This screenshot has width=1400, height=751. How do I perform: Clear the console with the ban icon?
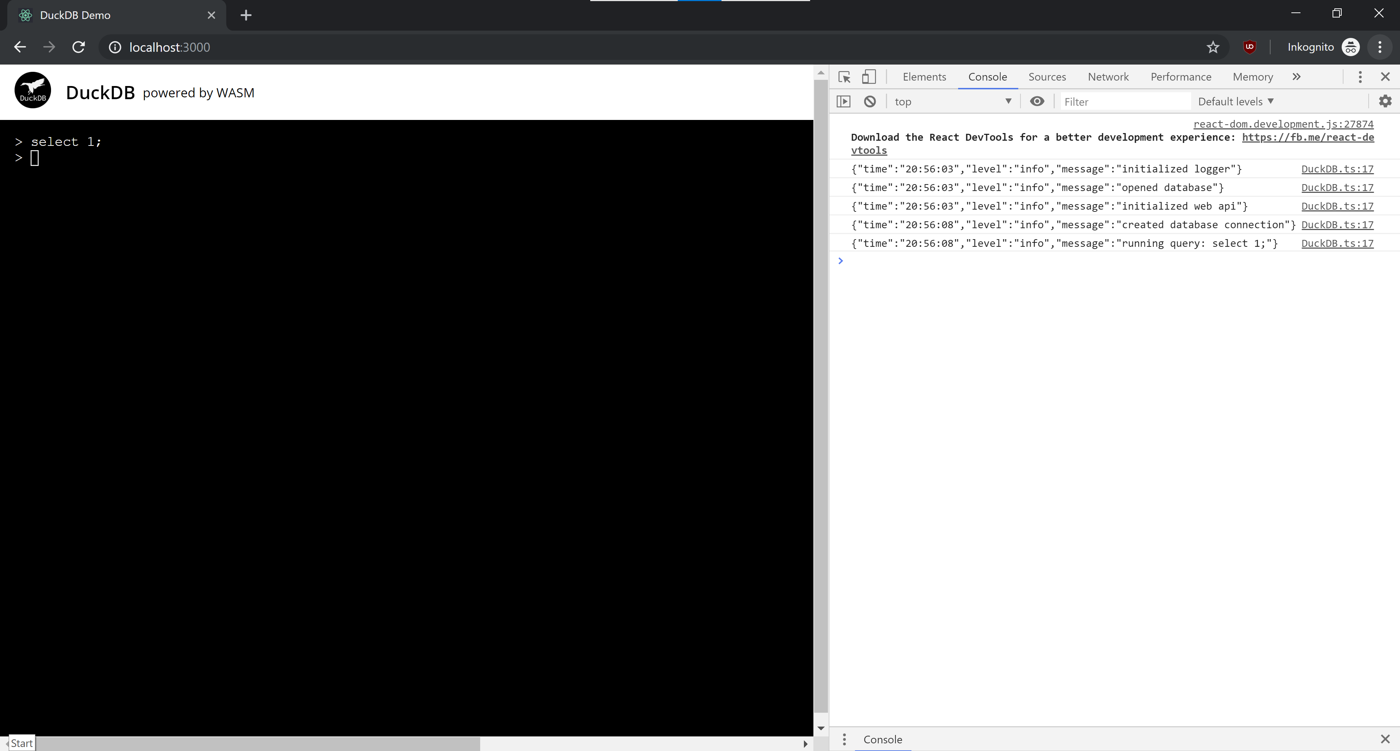(x=870, y=102)
